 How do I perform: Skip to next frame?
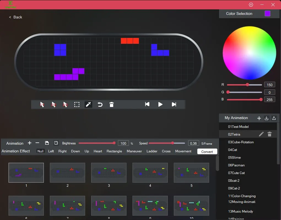[174, 104]
